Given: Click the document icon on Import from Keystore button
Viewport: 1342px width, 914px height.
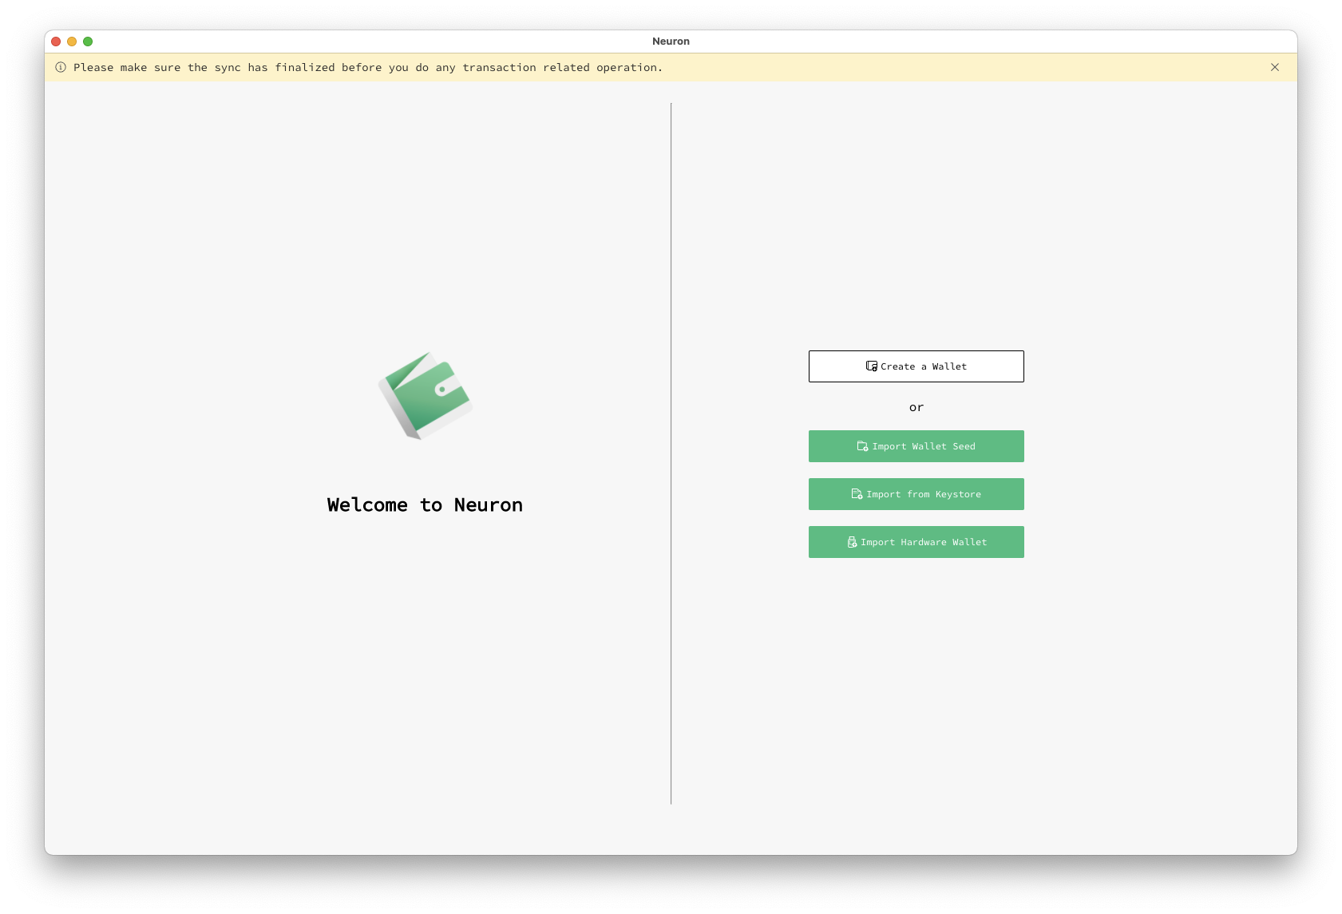Looking at the screenshot, I should point(855,494).
